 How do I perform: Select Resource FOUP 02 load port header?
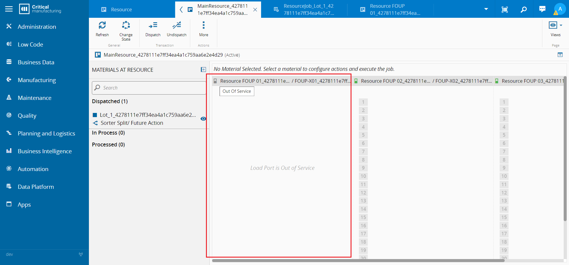[x=423, y=81]
